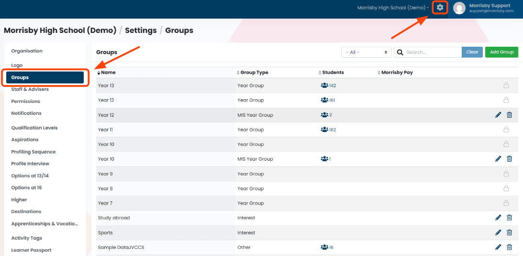Image resolution: width=523 pixels, height=256 pixels.
Task: Delete the Year 10 MIS Year Group
Action: [509, 159]
